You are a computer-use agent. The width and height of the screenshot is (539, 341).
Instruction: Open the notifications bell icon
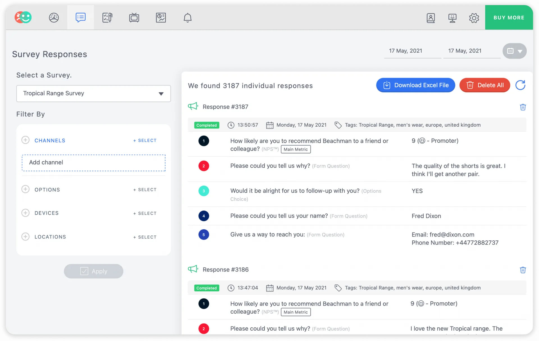[188, 18]
